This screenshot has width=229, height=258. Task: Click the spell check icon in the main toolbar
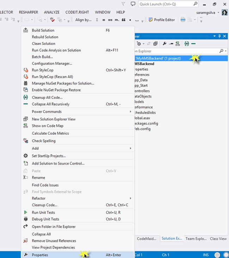tap(52, 20)
